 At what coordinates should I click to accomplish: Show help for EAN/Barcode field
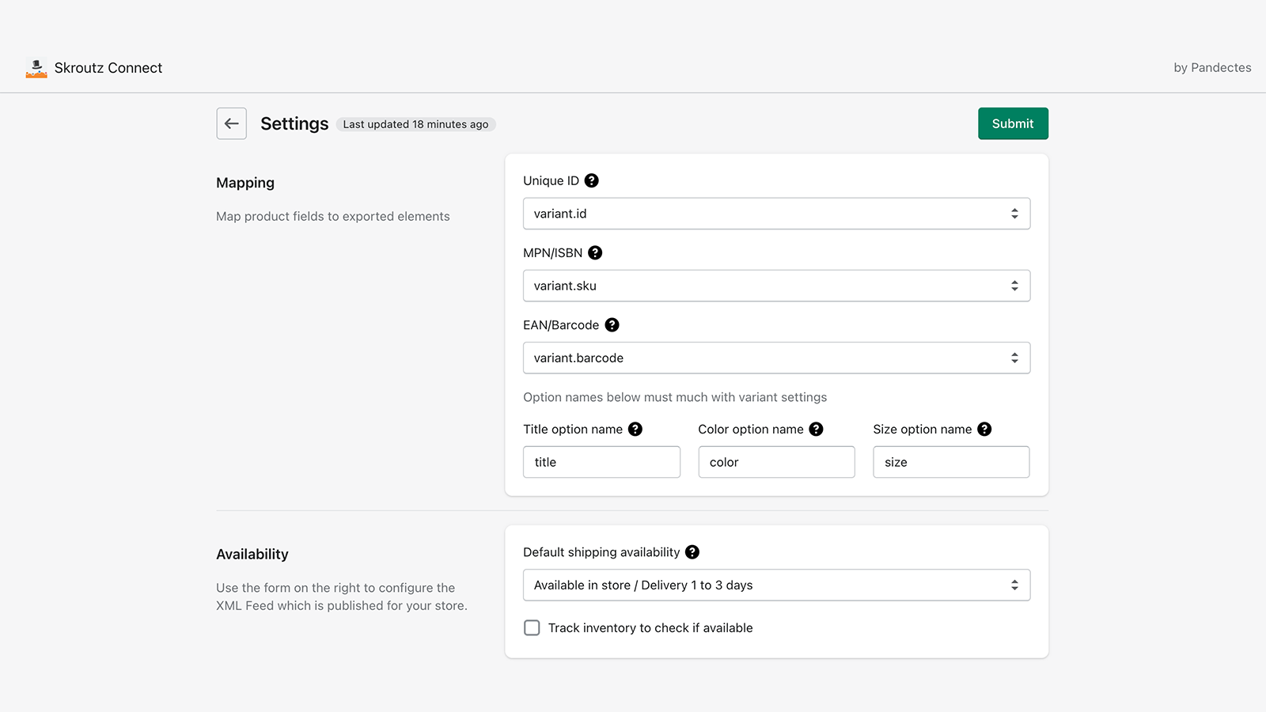click(612, 325)
